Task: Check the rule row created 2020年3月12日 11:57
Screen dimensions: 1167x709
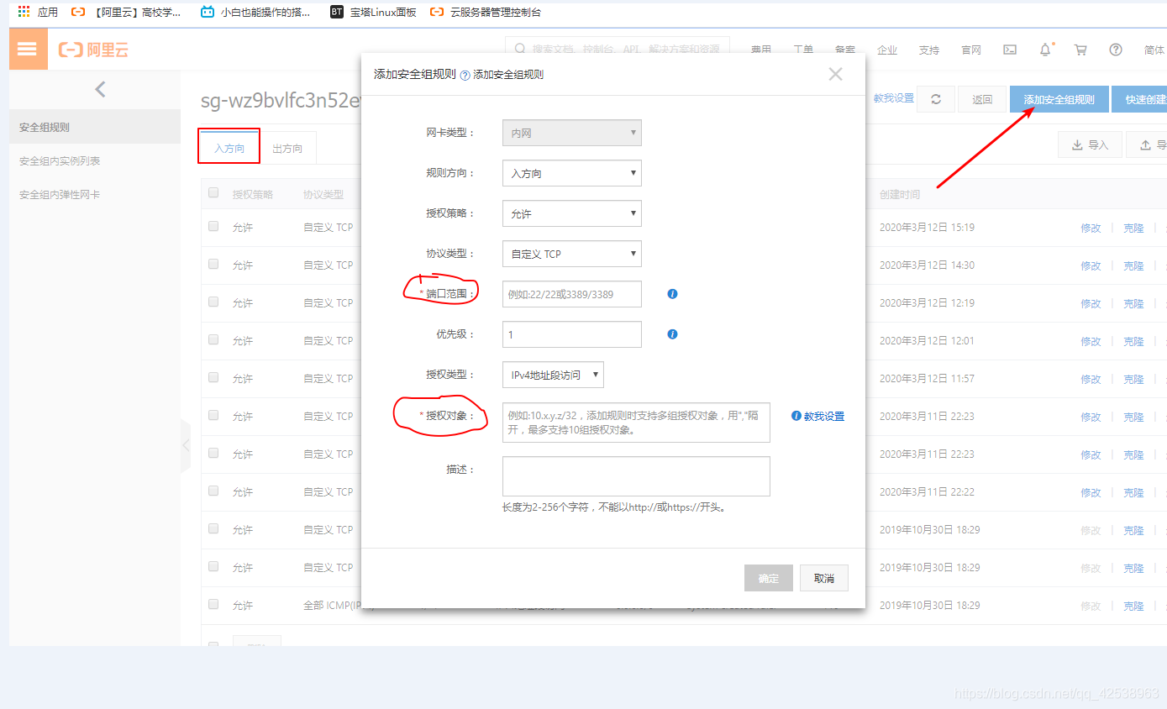Action: click(213, 377)
